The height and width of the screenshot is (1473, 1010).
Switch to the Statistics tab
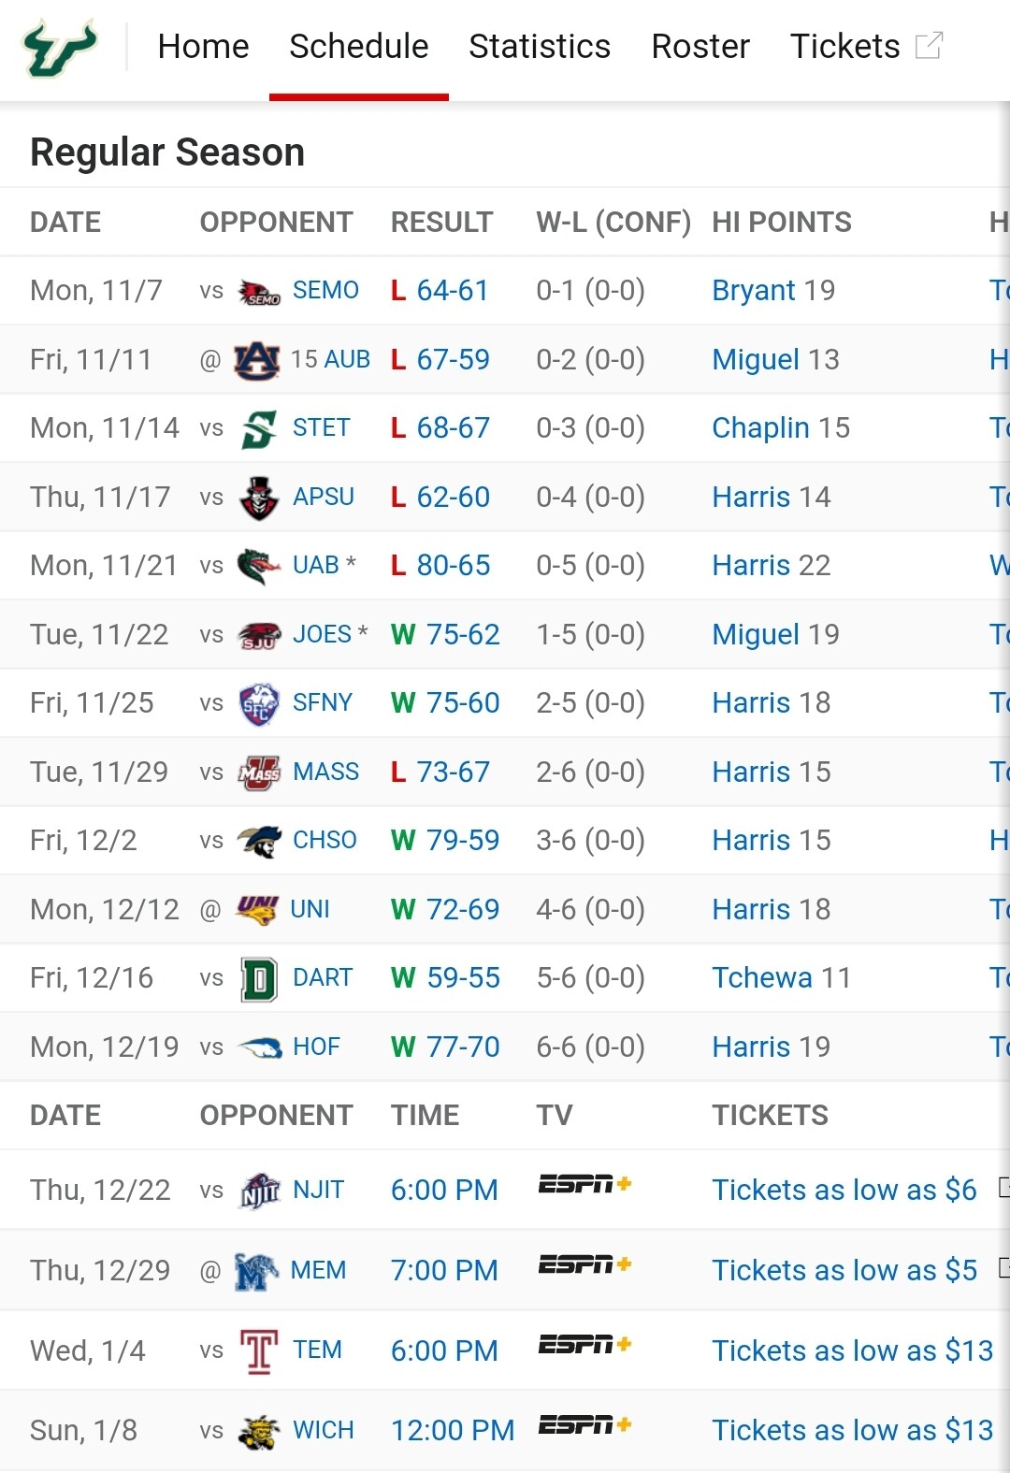click(540, 46)
